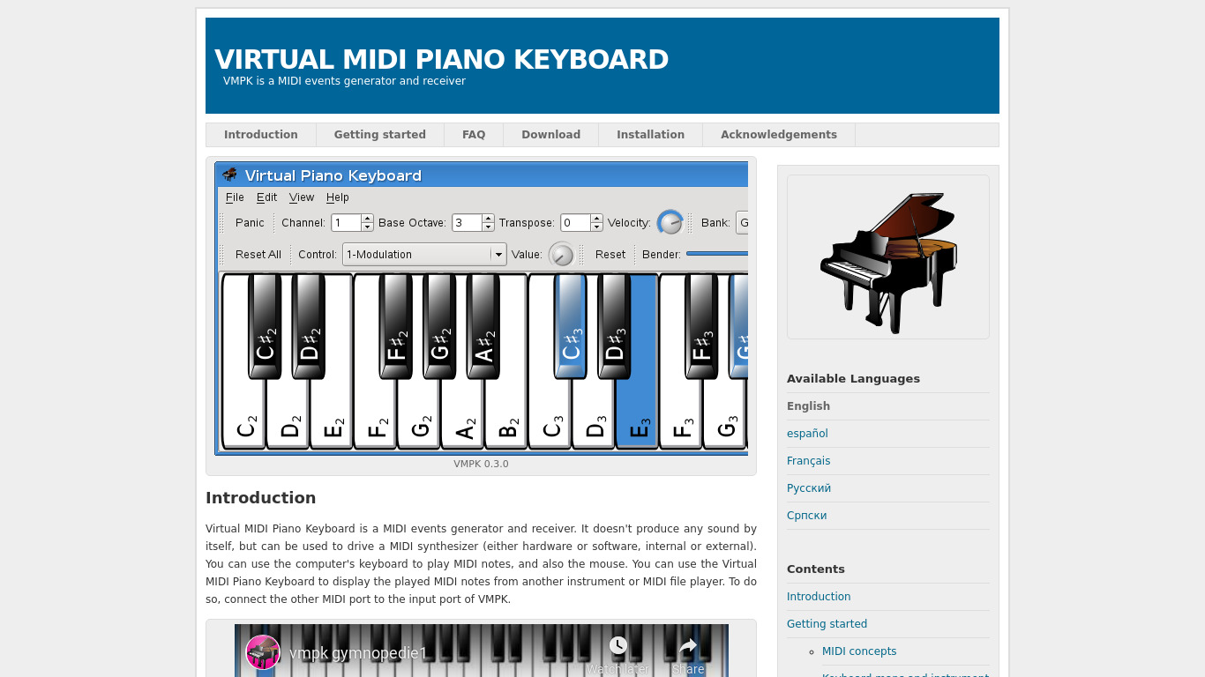
Task: Click the 'VMPK 0.3.0' caption text
Action: [481, 464]
